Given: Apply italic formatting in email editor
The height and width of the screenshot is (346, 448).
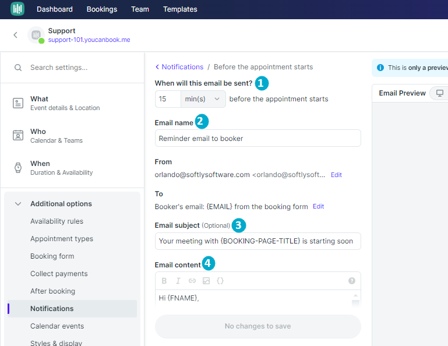Looking at the screenshot, I should coord(178,281).
